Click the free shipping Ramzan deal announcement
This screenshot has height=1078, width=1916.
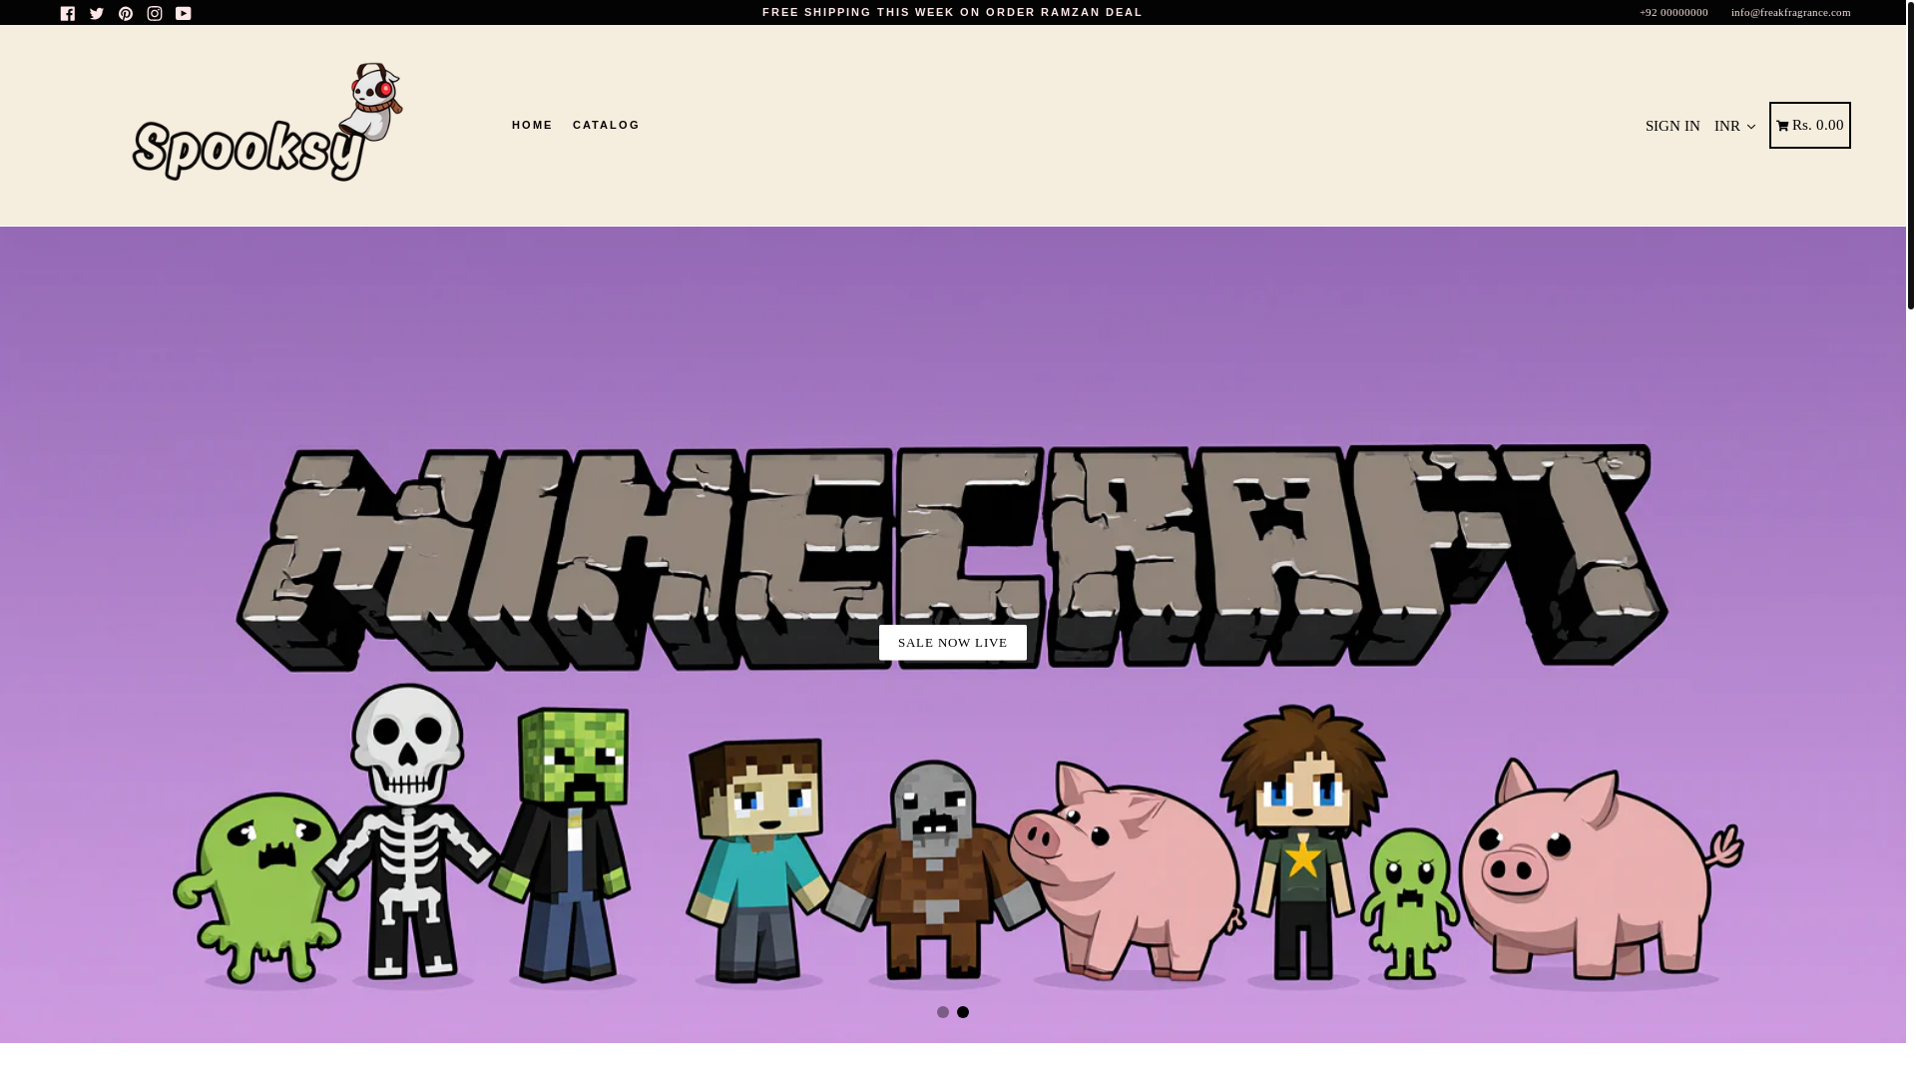(x=953, y=12)
